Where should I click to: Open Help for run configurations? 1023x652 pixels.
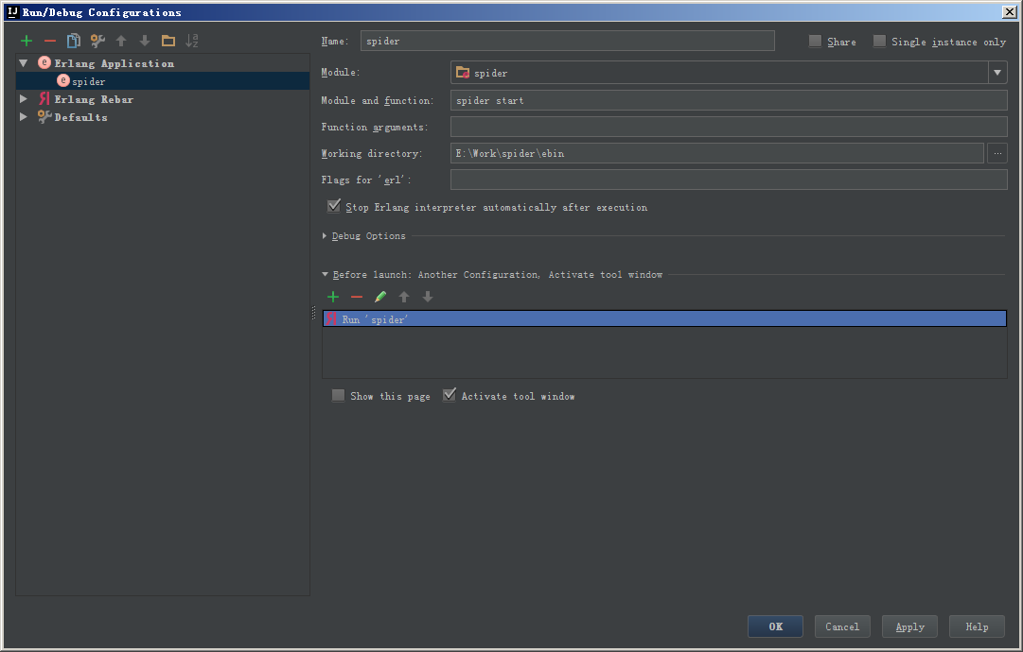click(977, 626)
